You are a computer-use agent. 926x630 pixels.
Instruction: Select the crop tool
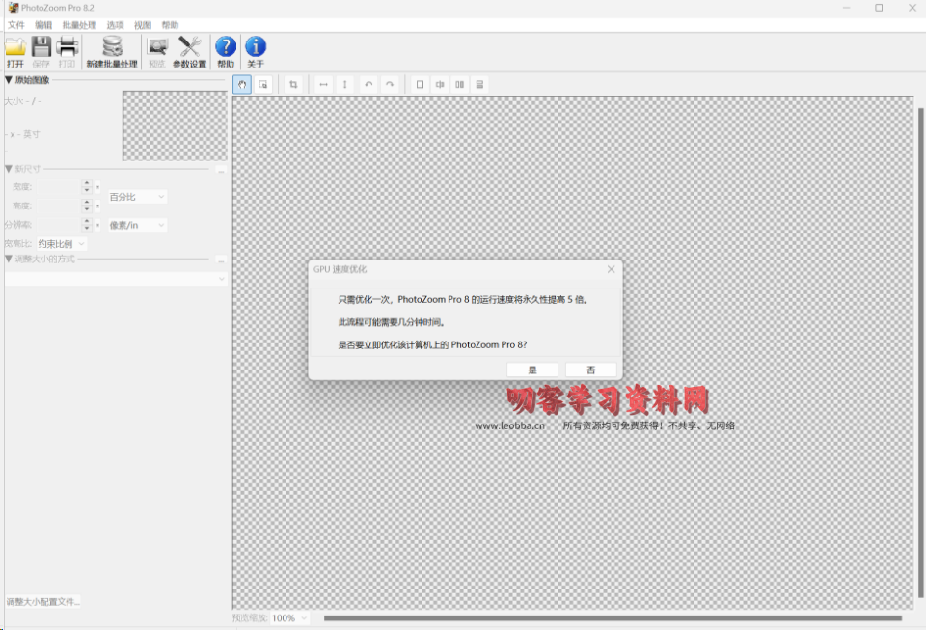293,85
